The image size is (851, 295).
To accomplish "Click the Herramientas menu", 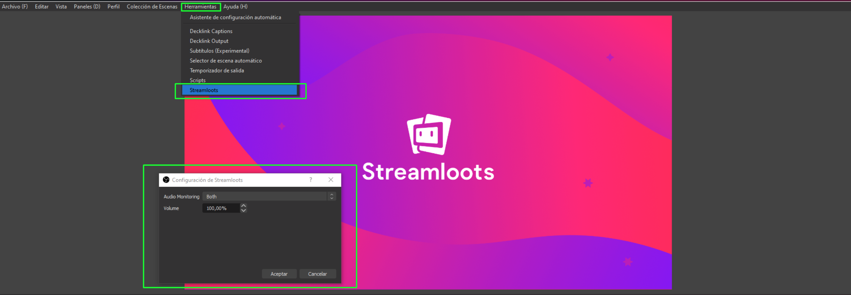I will [x=201, y=6].
